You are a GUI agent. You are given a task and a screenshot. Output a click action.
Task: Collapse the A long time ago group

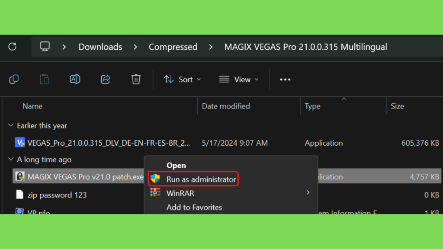coord(11,159)
